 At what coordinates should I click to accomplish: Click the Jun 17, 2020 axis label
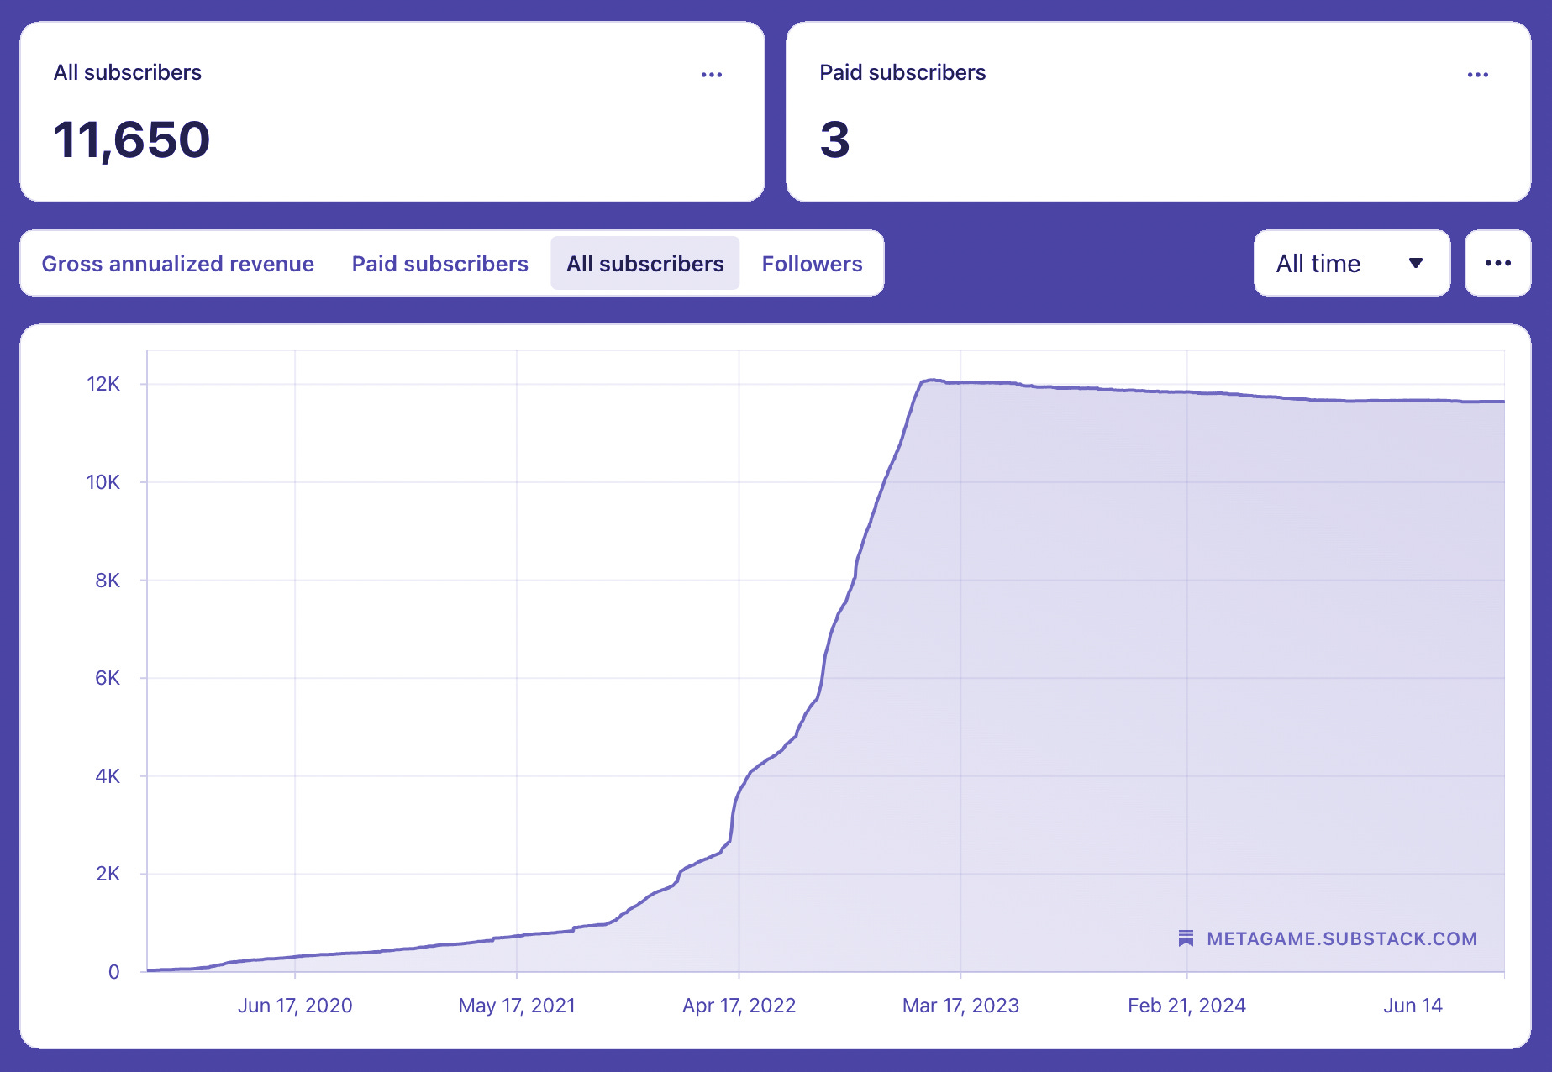click(295, 1006)
